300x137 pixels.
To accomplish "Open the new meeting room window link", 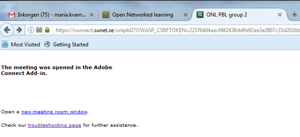I will pyautogui.click(x=54, y=112).
